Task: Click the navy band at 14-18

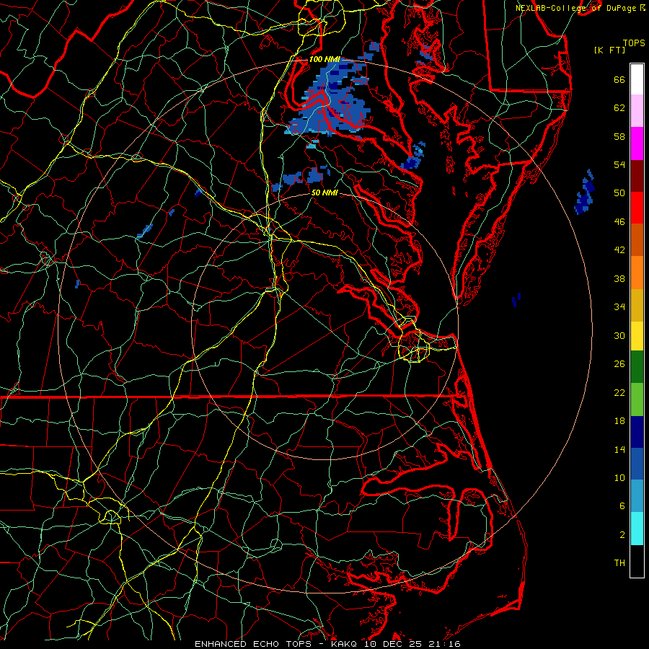Action: pos(637,432)
